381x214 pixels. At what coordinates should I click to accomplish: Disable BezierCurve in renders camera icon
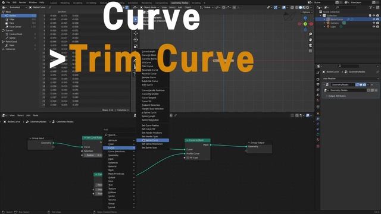[x=377, y=19]
